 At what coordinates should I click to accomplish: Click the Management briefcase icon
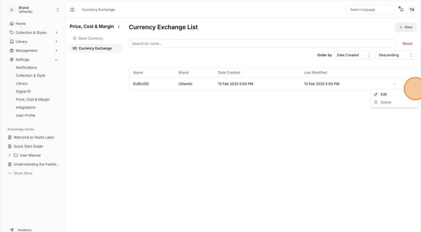click(12, 51)
